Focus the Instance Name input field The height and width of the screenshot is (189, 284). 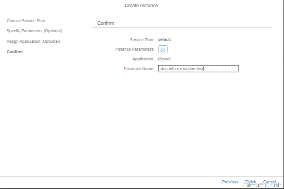[x=198, y=69]
